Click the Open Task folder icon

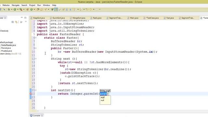tap(42, 9)
